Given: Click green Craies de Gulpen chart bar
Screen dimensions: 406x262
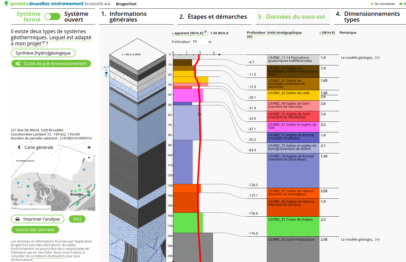Looking at the screenshot, I should pyautogui.click(x=188, y=223).
